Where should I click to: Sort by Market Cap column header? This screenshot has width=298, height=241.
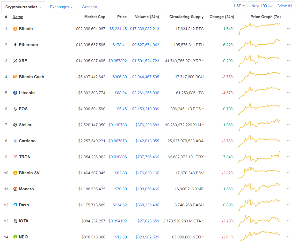coord(95,17)
